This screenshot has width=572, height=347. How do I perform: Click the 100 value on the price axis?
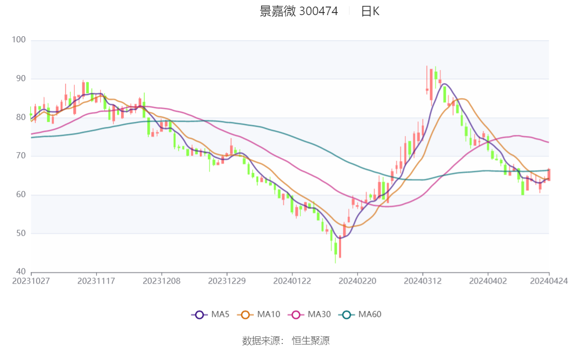tap(19, 40)
